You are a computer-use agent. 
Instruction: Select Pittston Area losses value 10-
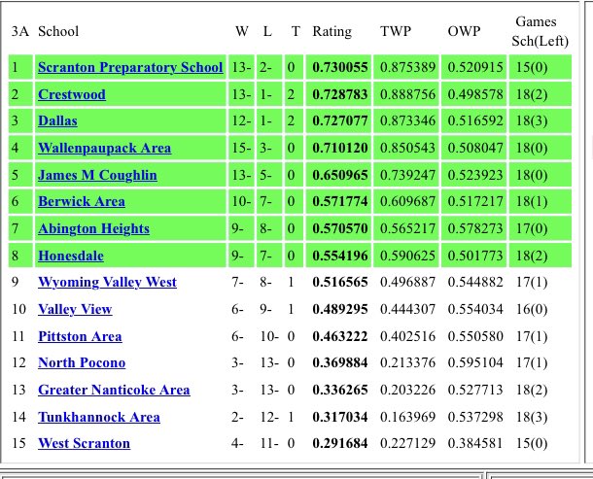coord(269,336)
